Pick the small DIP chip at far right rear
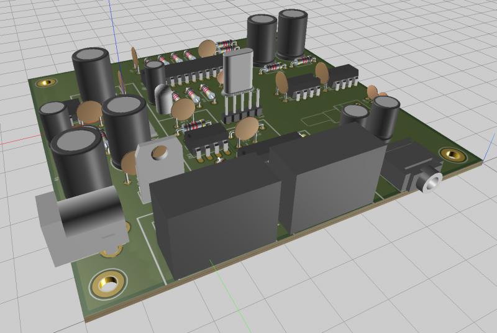Image resolution: width=497 pixels, height=333 pixels. coord(344,76)
